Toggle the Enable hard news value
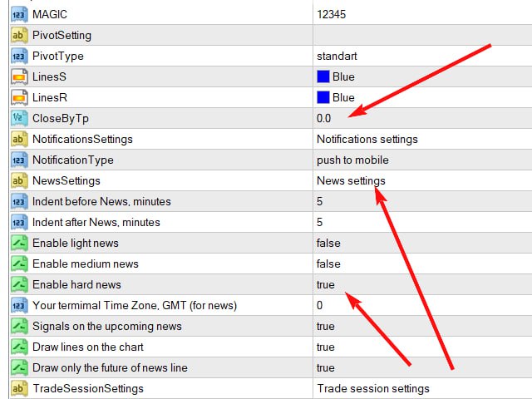Viewport: 532px width, 399px height. click(x=326, y=284)
